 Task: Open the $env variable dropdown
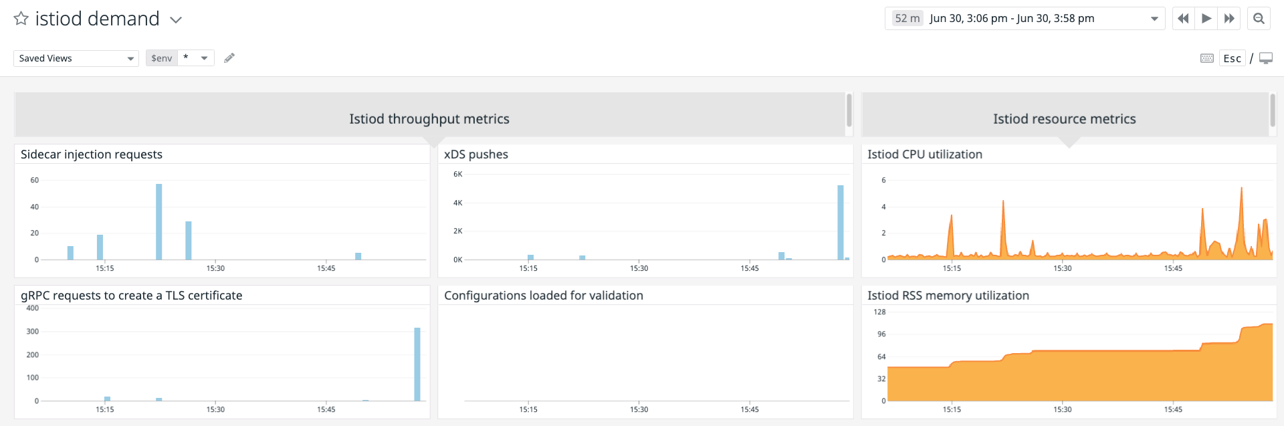(x=196, y=58)
